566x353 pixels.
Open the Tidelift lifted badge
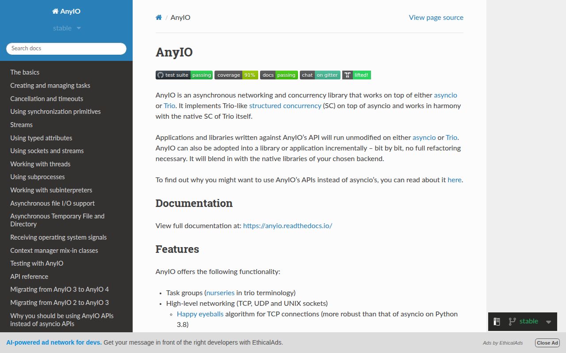pos(356,75)
